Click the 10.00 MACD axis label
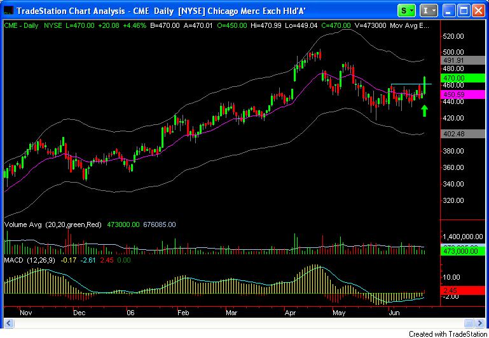The image size is (489, 338). point(453,277)
